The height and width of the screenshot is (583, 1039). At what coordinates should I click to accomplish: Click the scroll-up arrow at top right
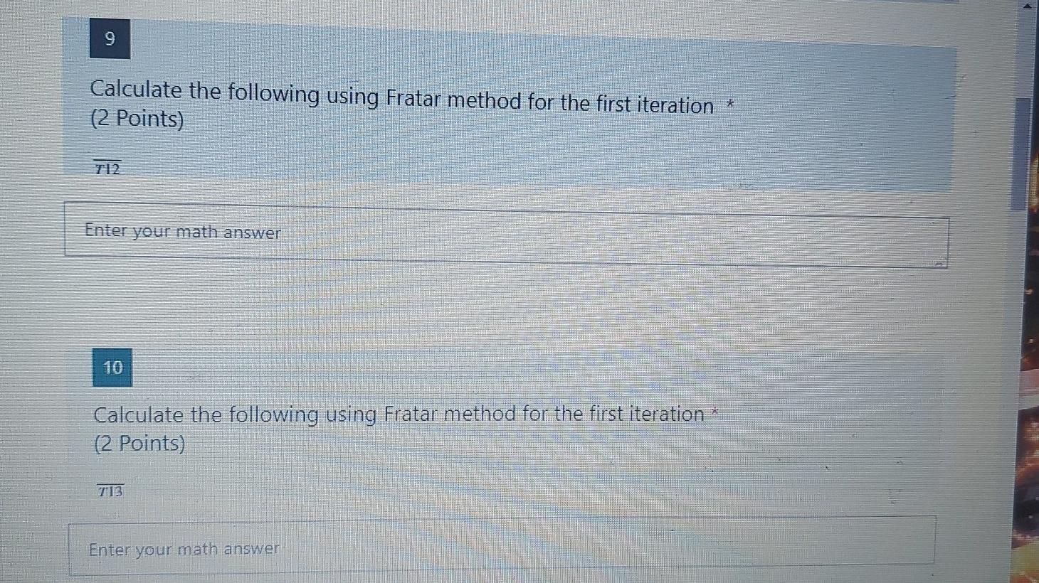[x=1028, y=6]
